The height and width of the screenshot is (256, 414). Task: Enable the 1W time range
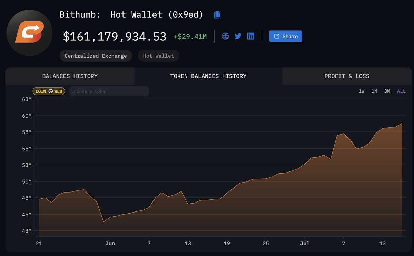click(361, 91)
